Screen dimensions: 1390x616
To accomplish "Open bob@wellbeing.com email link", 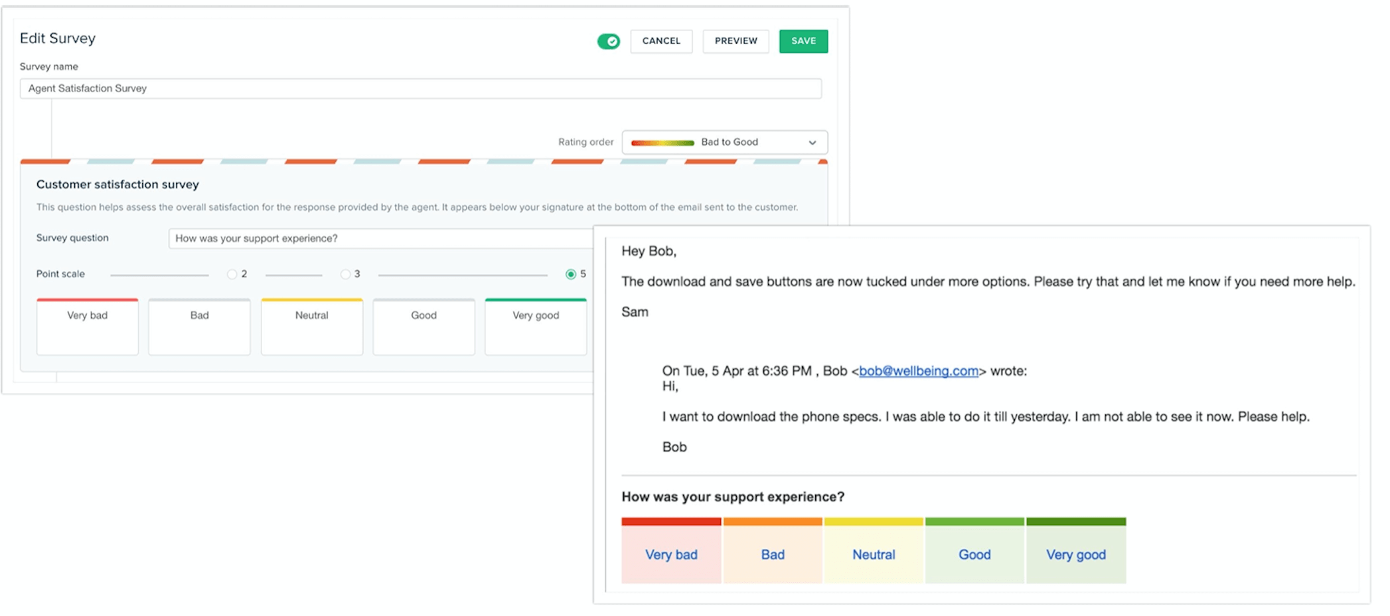I will (x=919, y=371).
